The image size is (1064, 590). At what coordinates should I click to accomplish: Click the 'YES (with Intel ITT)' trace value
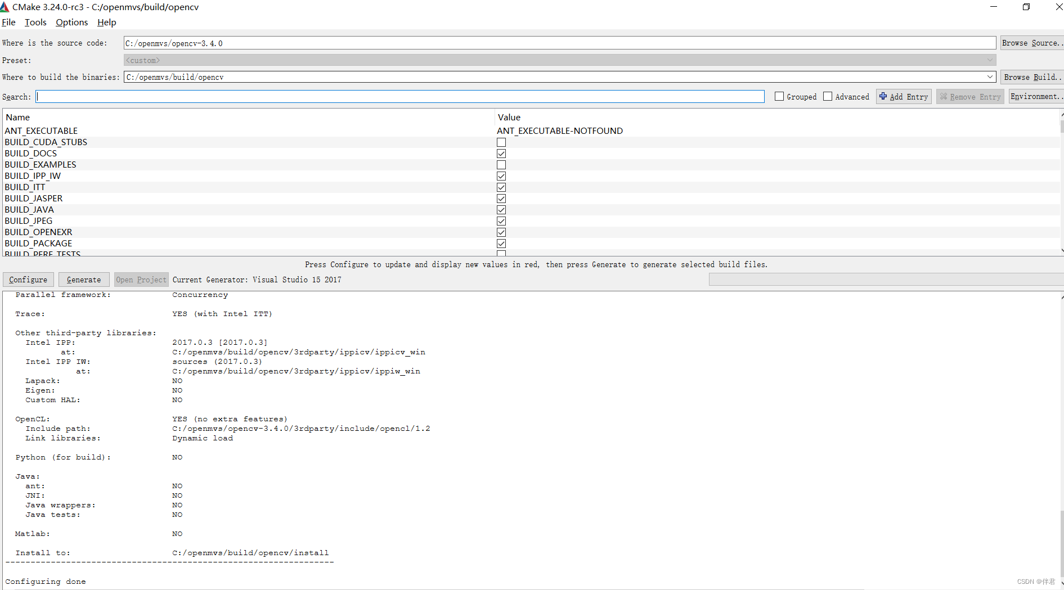[x=222, y=314]
